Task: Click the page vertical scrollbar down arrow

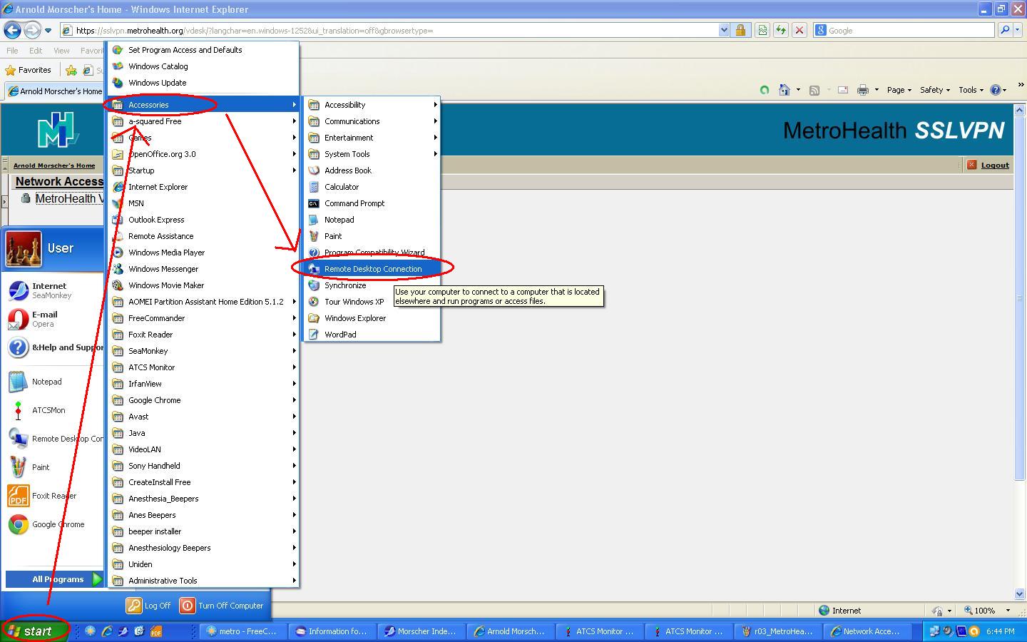Action: point(1019,593)
